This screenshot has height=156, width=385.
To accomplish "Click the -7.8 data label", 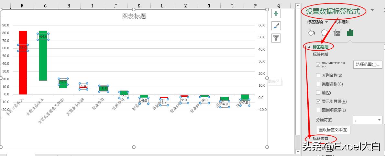I will [x=245, y=103].
